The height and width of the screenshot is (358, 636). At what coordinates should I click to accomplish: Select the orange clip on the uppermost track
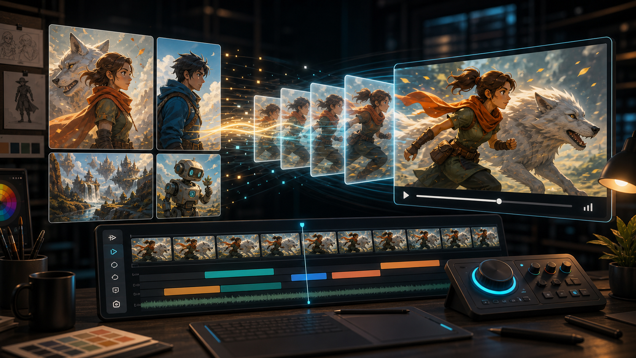tap(410, 264)
